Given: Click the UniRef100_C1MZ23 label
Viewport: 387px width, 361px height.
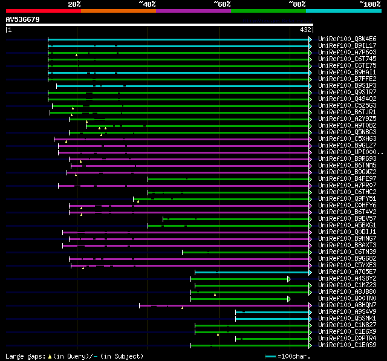Looking at the screenshot, I should pos(347,285).
